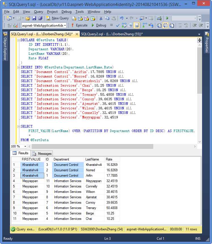This screenshot has width=212, height=244.
Task: Select the FIRSTVALUE column header
Action: [x=32, y=159]
